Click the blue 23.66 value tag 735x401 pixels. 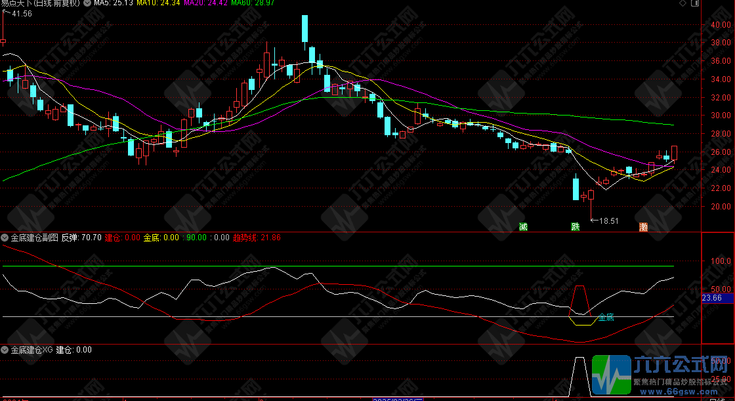[x=711, y=298]
